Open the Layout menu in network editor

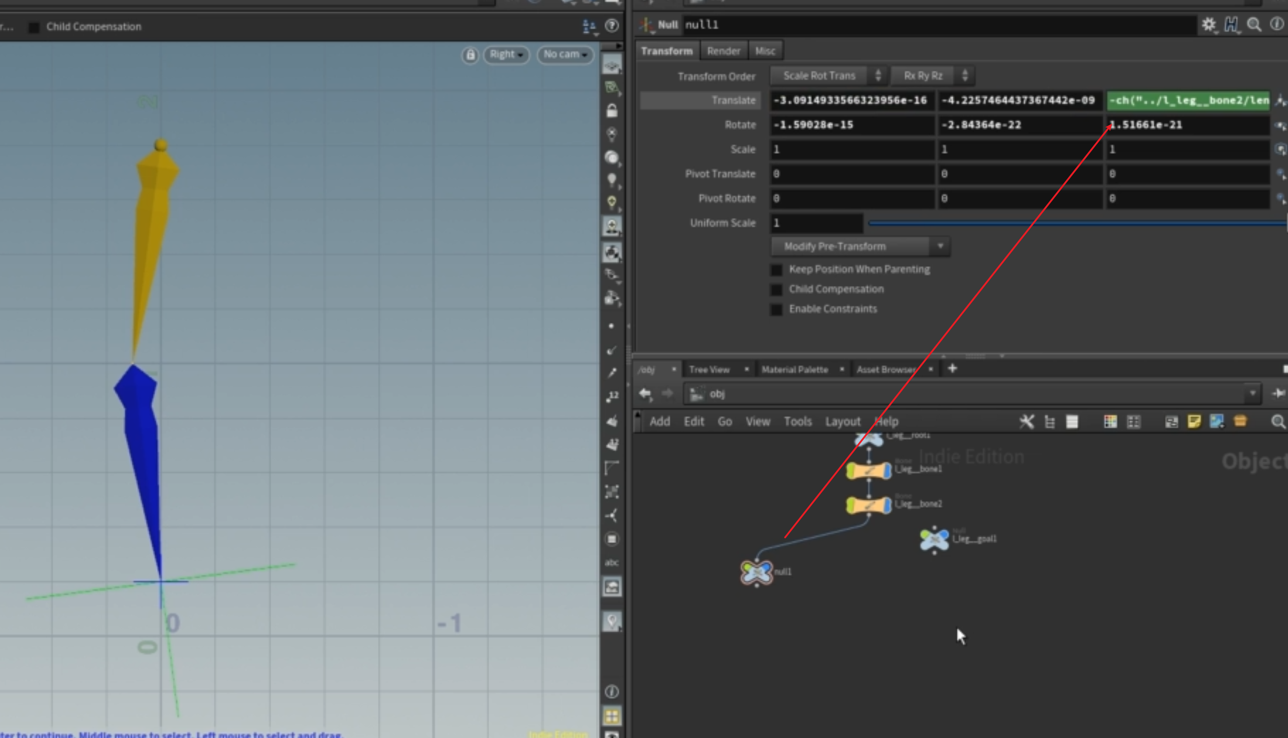842,421
